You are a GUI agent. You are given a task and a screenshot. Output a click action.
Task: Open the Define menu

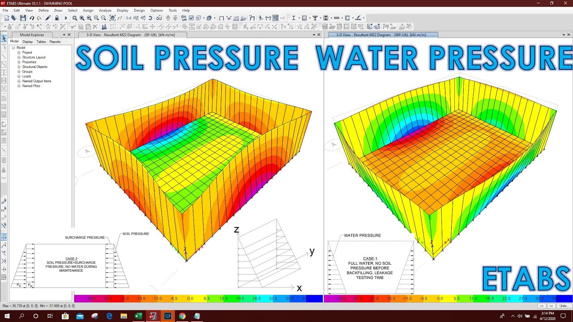pyautogui.click(x=43, y=10)
